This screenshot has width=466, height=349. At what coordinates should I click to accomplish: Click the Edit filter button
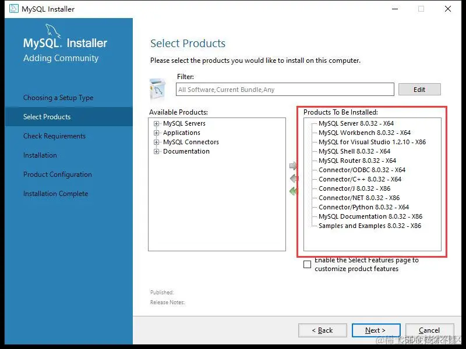[x=419, y=90]
